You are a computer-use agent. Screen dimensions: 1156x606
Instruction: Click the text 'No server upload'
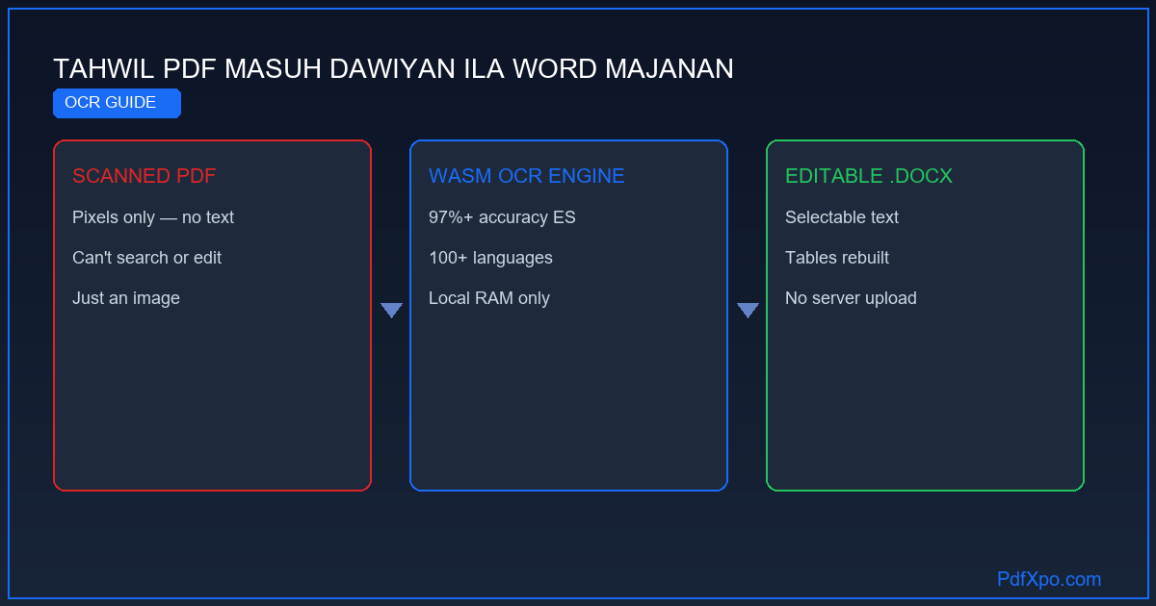click(x=851, y=298)
